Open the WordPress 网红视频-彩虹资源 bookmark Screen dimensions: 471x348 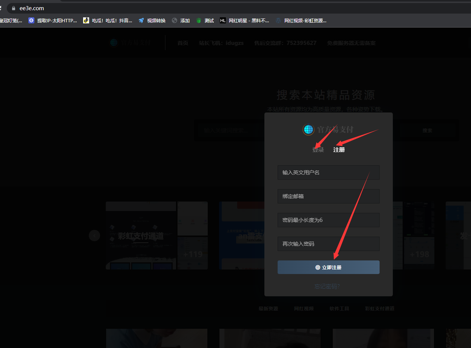point(278,20)
